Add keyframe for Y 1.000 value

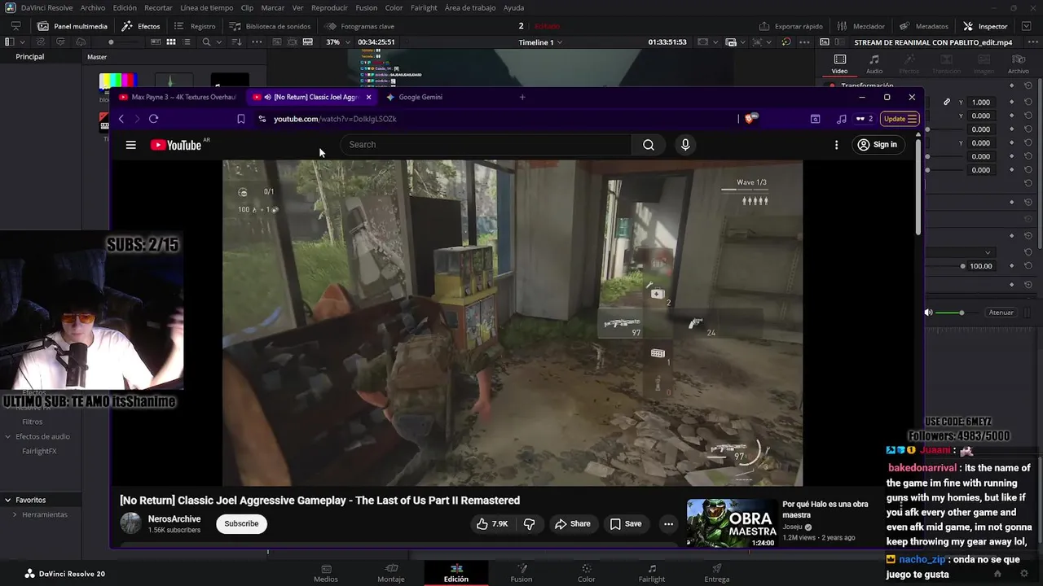[x=1011, y=103]
